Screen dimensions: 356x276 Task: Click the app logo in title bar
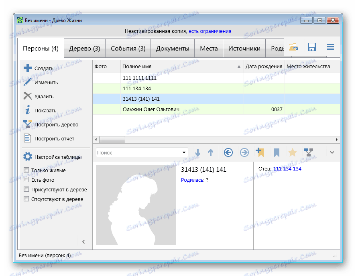[20, 20]
